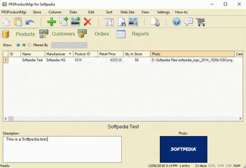Click the Softpedia Test name cell

[x=33, y=60]
